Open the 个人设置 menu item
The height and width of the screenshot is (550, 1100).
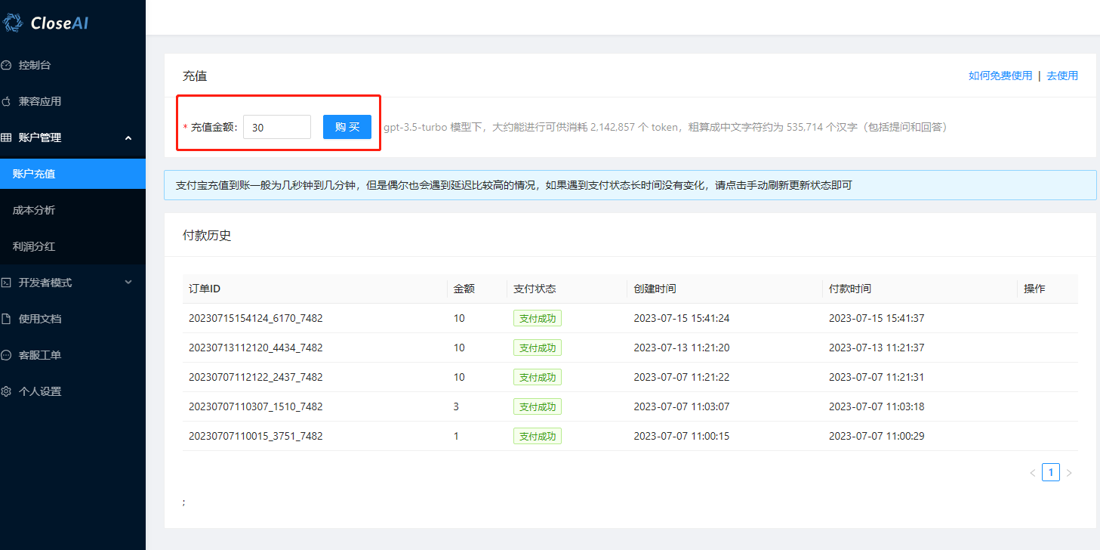pos(72,391)
